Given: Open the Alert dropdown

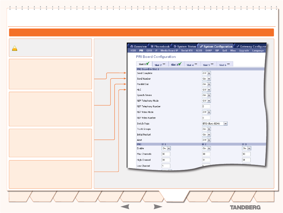Looking at the screenshot, I should [206, 140].
